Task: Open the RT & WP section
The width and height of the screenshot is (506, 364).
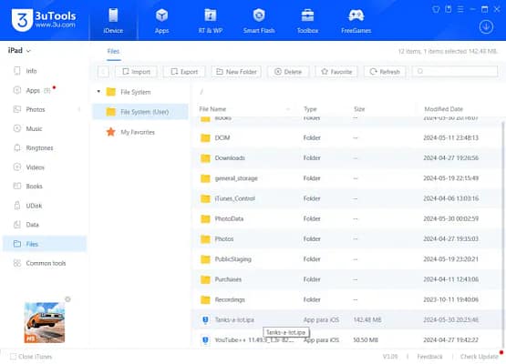Action: pyautogui.click(x=211, y=20)
